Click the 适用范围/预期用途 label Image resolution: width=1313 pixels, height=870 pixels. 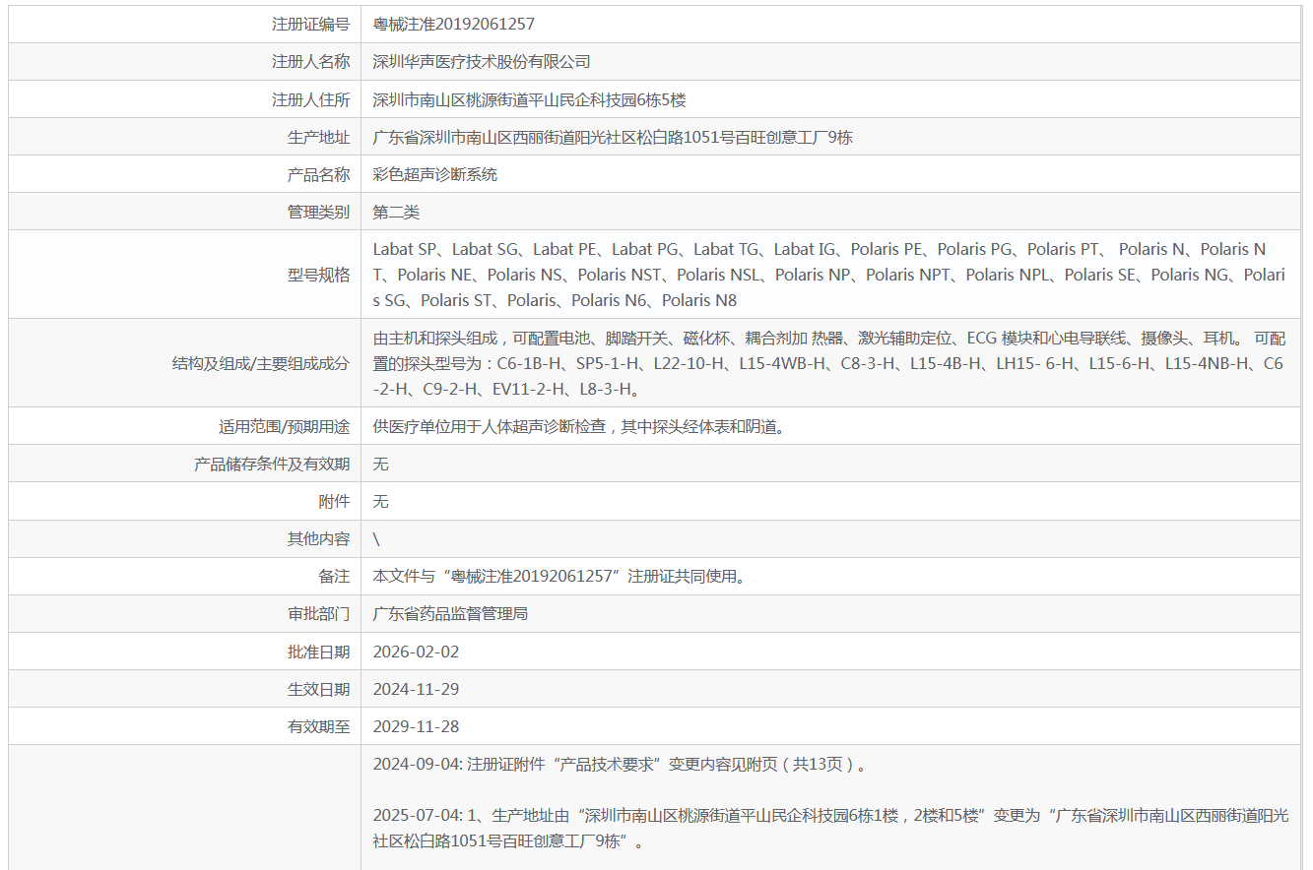point(284,426)
